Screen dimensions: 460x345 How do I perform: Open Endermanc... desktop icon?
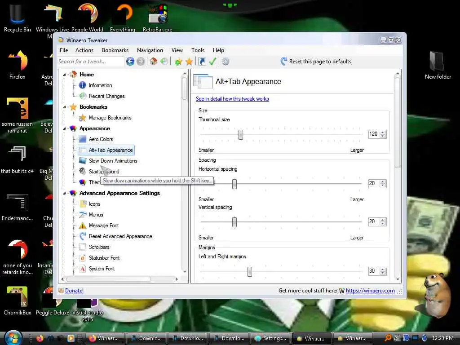[x=17, y=207]
